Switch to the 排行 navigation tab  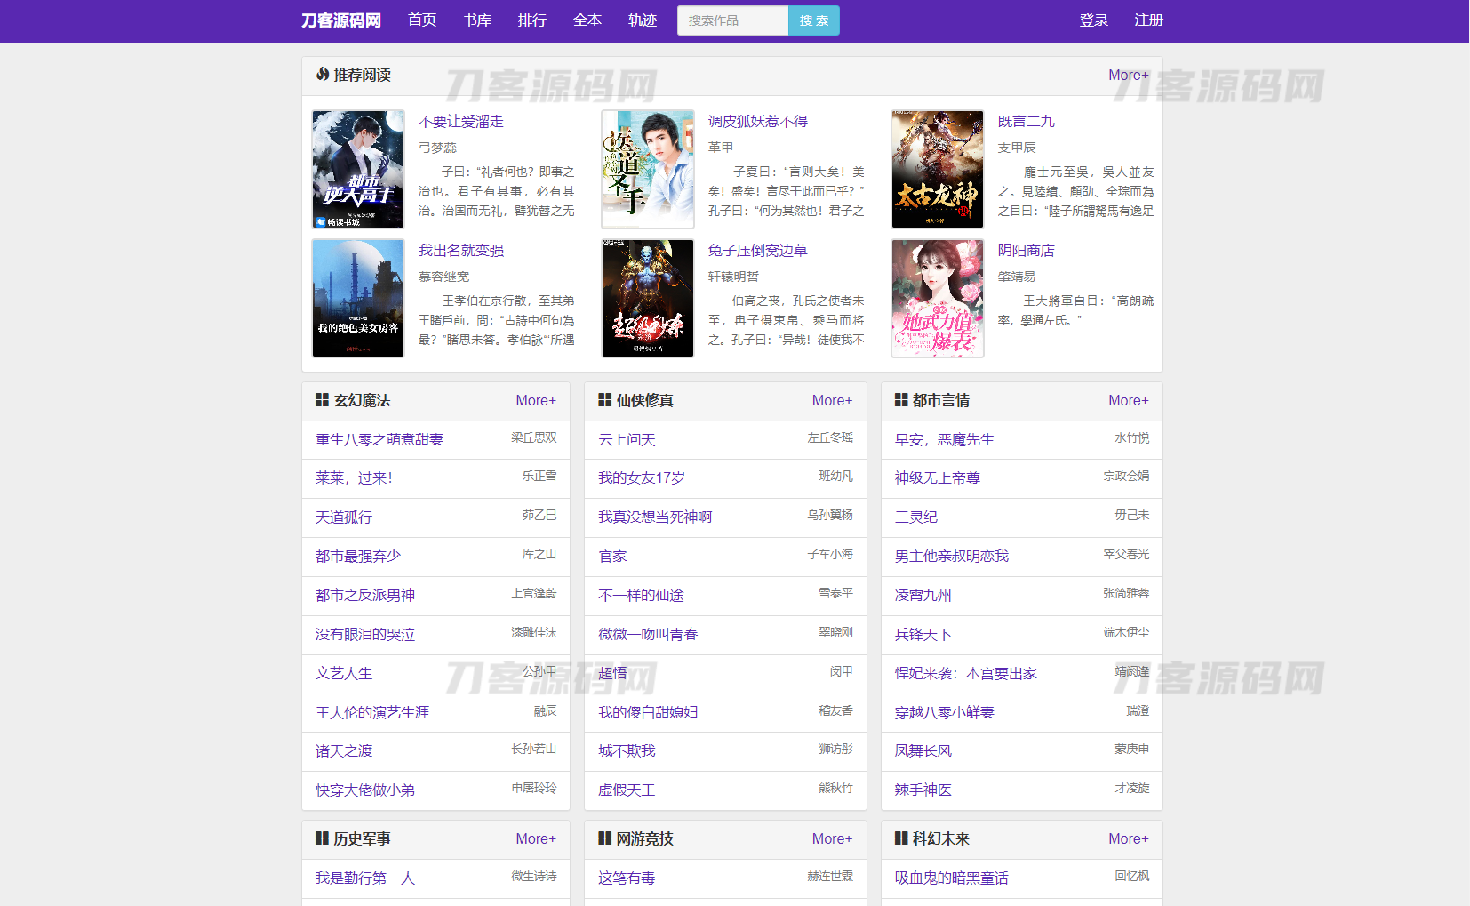pyautogui.click(x=532, y=20)
